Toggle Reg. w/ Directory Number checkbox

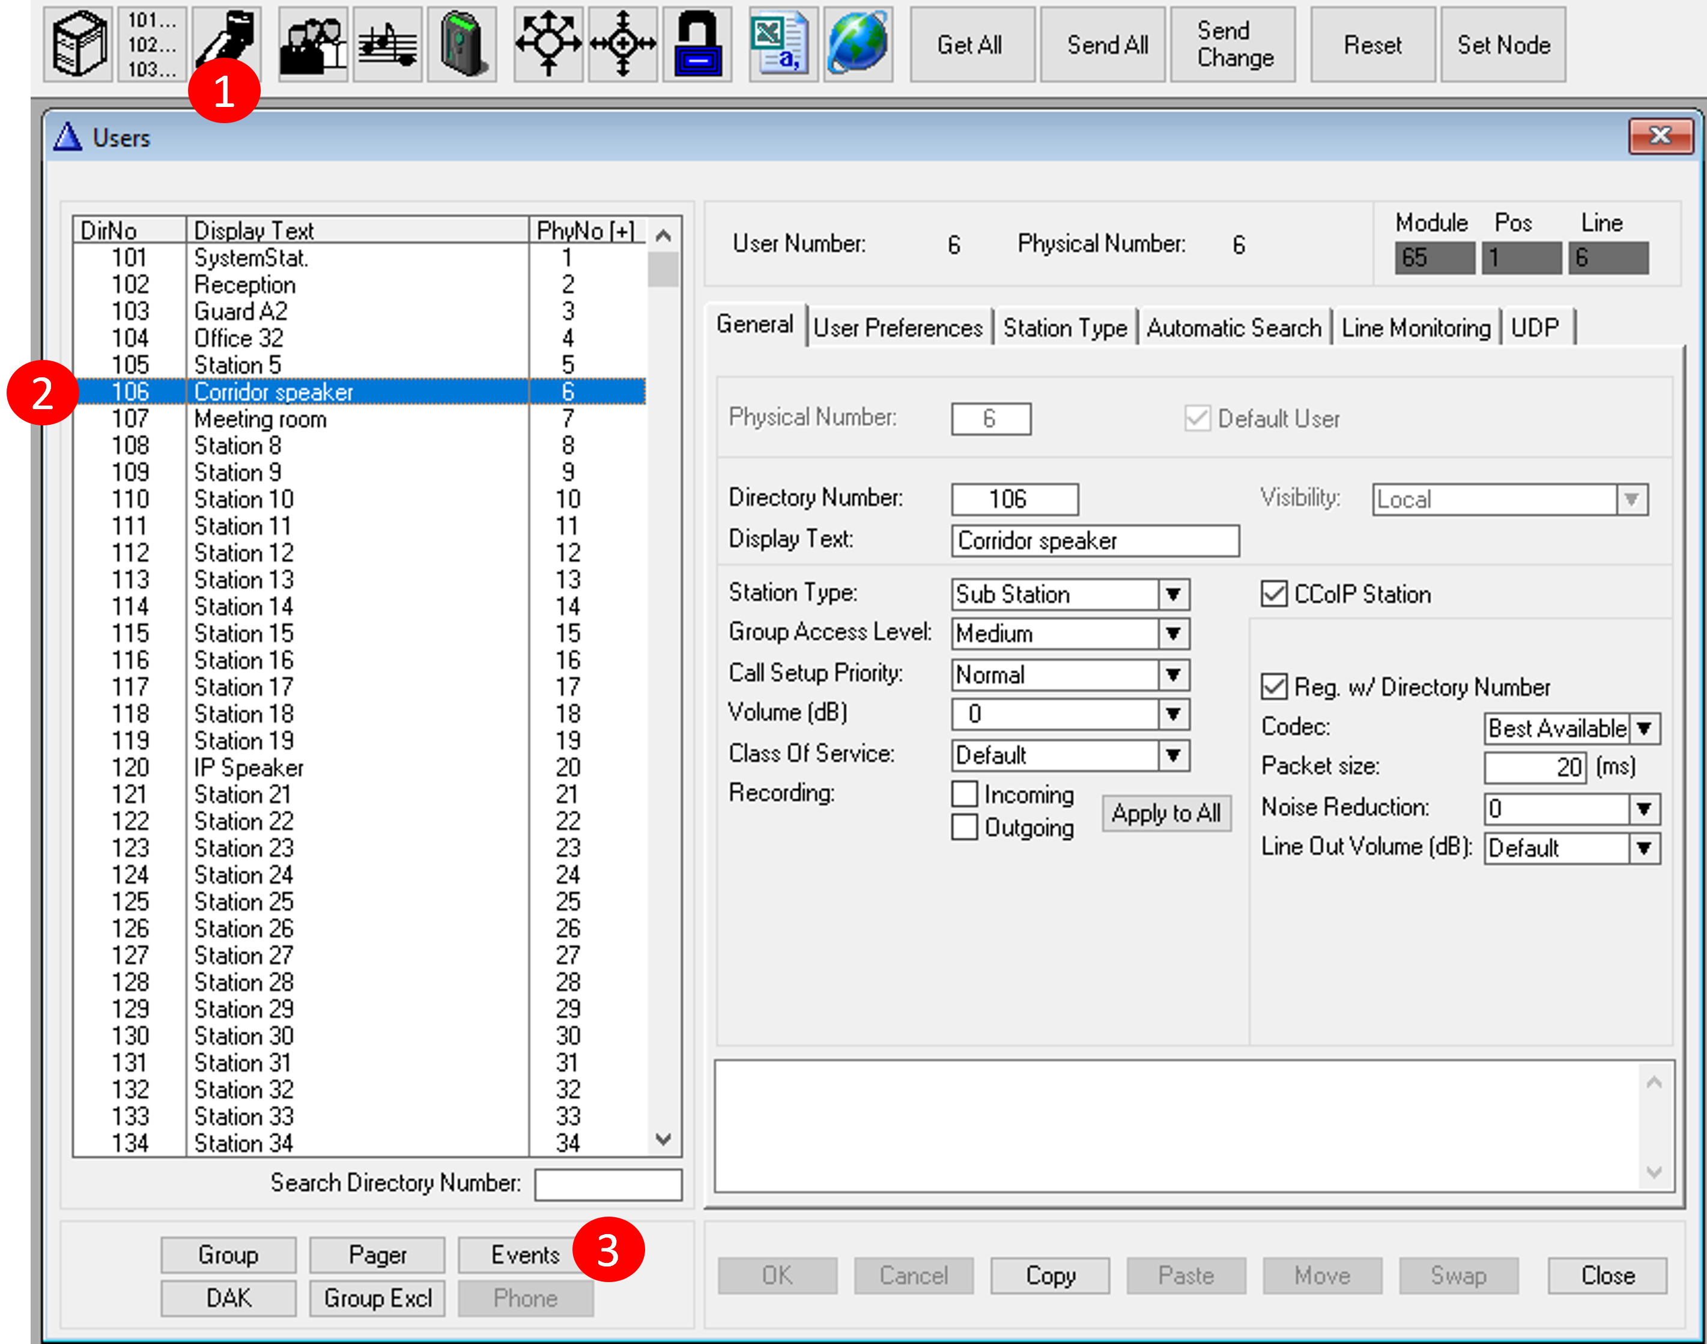coord(1273,687)
